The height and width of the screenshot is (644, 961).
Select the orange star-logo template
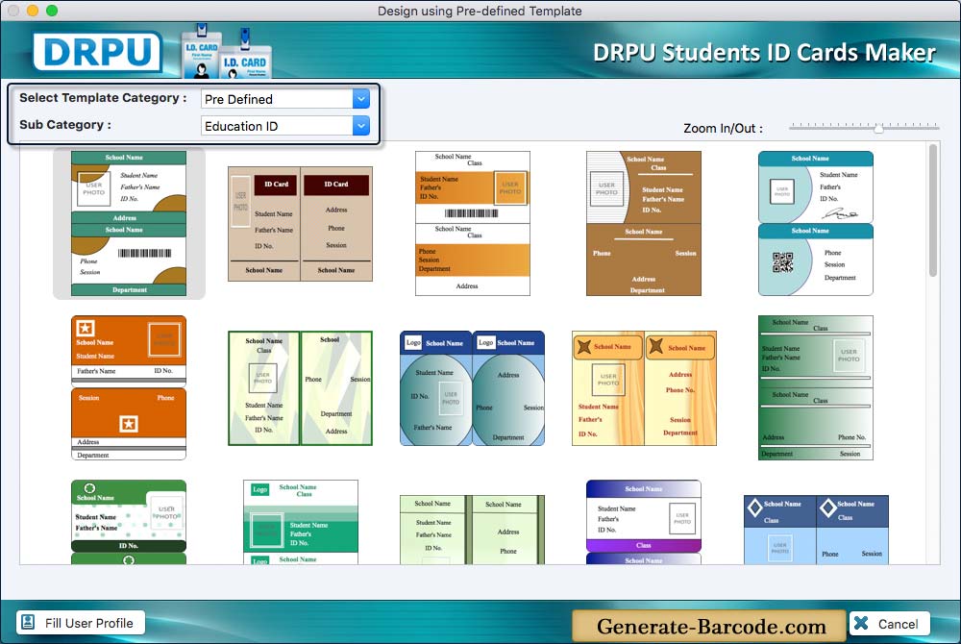click(129, 388)
